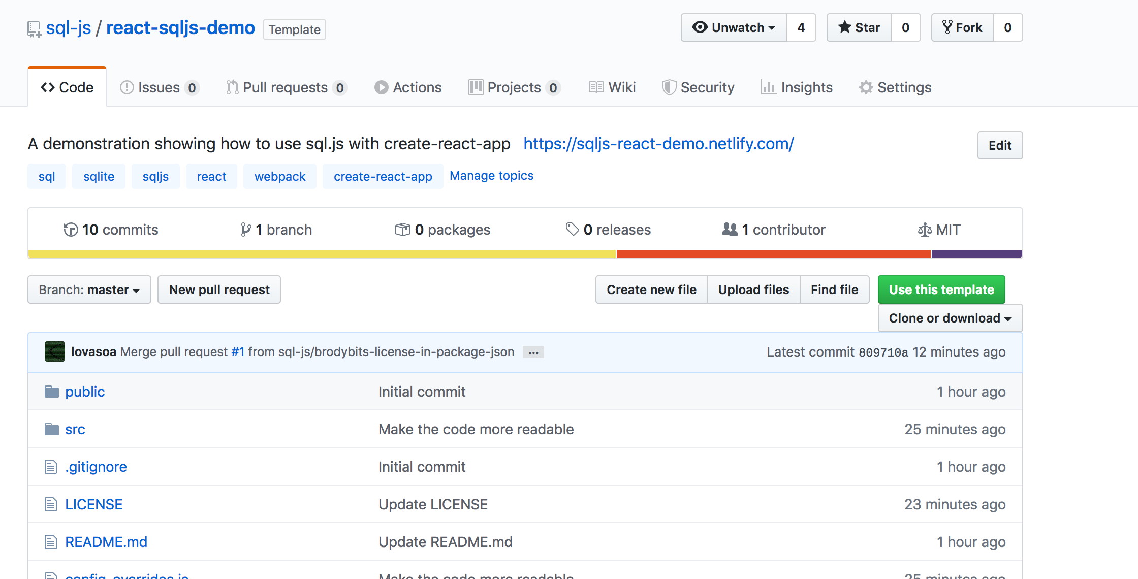The image size is (1138, 579).
Task: Switch to the Issues tab
Action: [160, 87]
